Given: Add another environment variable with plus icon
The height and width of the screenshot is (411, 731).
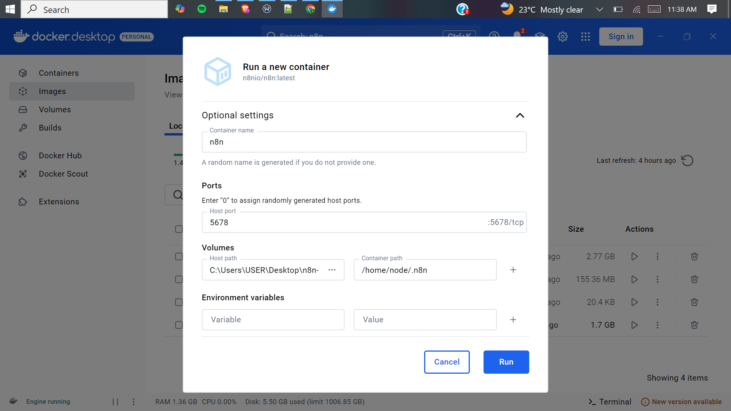Looking at the screenshot, I should [x=513, y=320].
